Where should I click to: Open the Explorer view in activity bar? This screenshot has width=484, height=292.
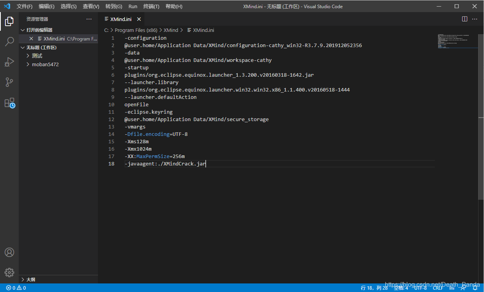point(9,21)
